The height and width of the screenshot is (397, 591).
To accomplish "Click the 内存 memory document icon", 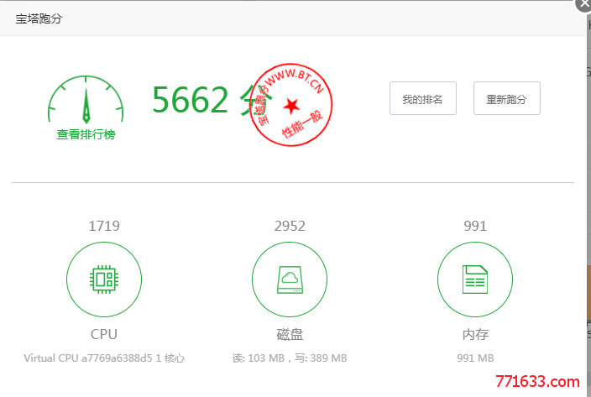I will (x=475, y=279).
